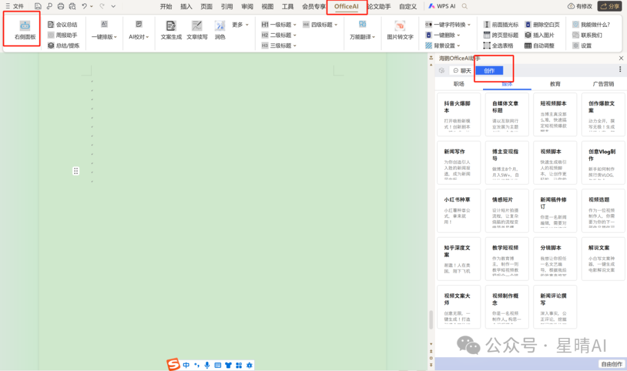
Task: Switch to the 插入 ribbon tab
Action: pos(186,6)
